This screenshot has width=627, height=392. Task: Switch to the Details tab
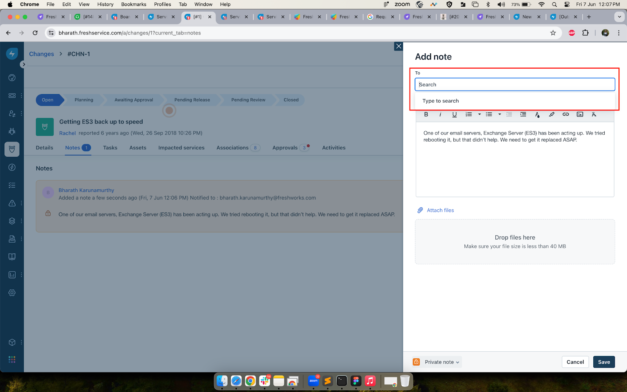point(44,148)
